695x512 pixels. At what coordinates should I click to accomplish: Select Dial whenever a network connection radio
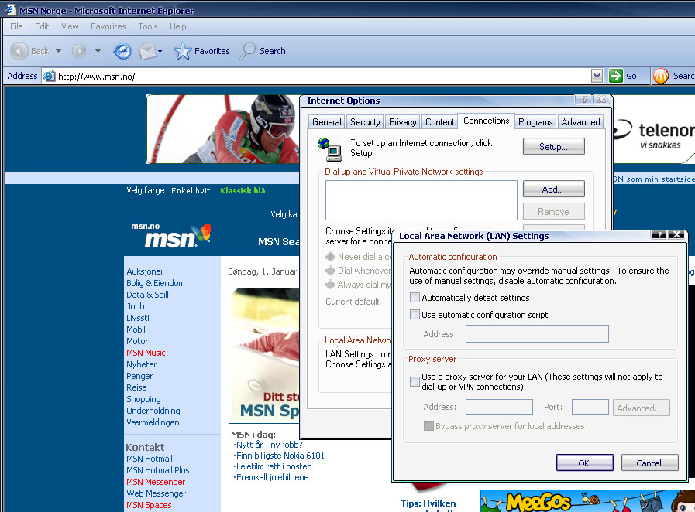330,271
